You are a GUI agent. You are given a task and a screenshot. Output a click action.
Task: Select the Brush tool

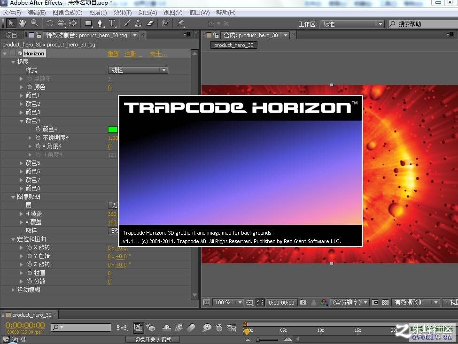127,23
